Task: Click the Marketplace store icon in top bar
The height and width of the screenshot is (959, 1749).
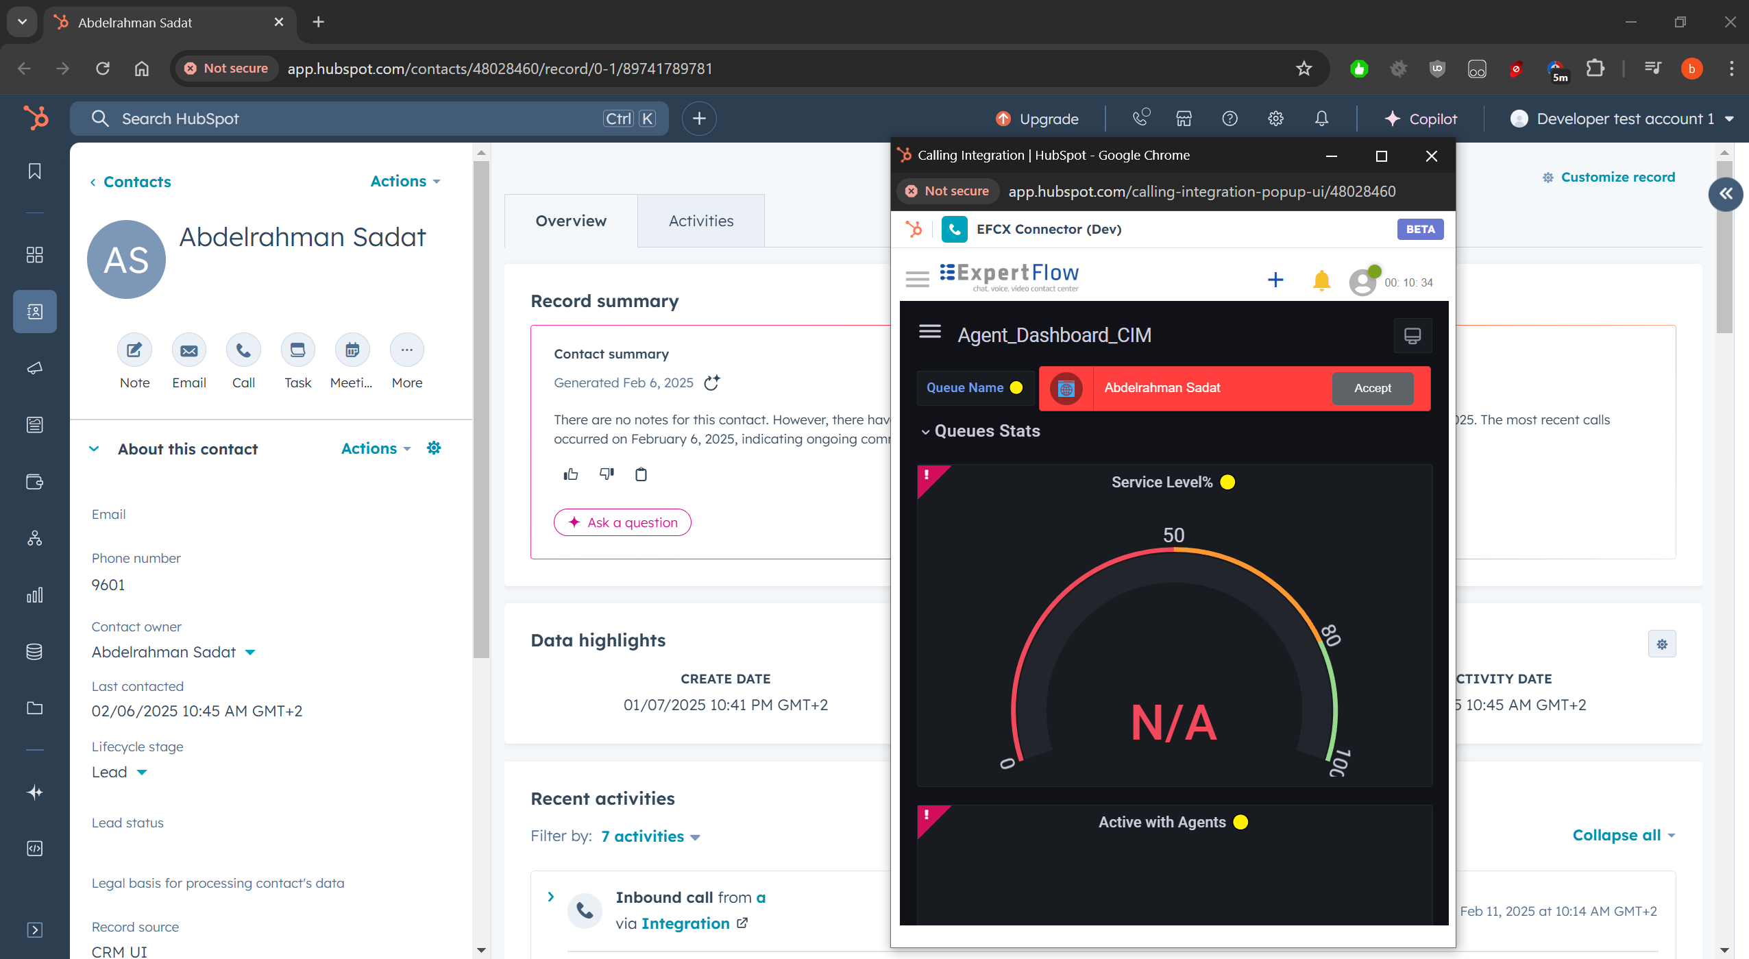Action: 1184,119
